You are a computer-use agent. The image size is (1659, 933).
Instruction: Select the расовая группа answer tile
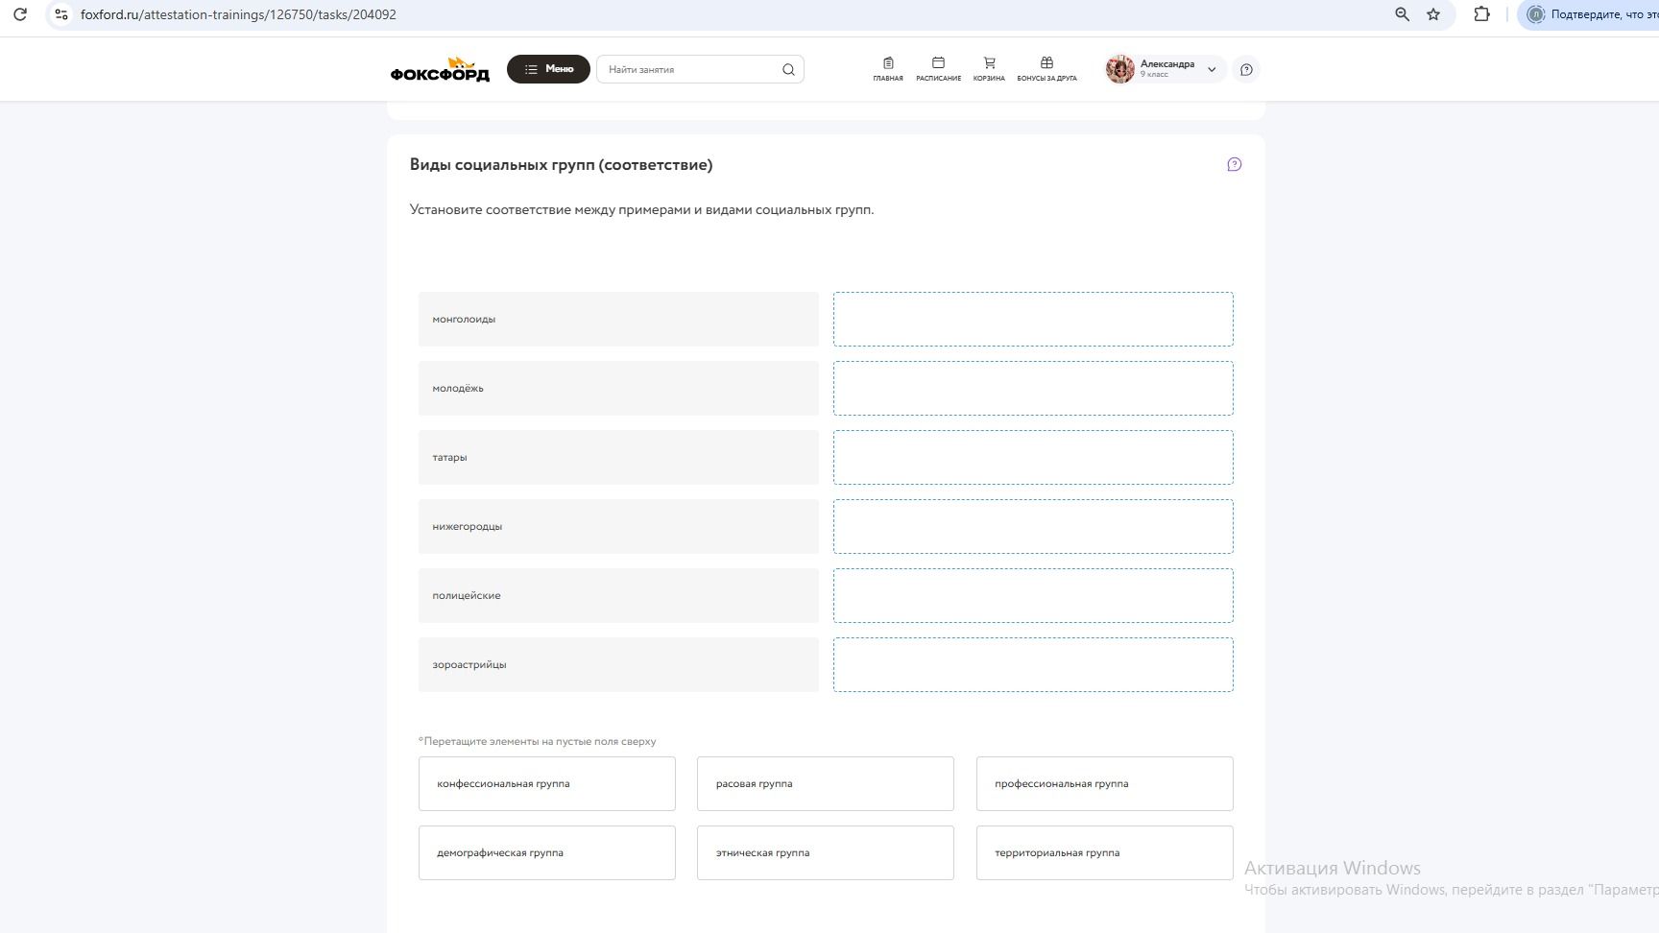[826, 783]
